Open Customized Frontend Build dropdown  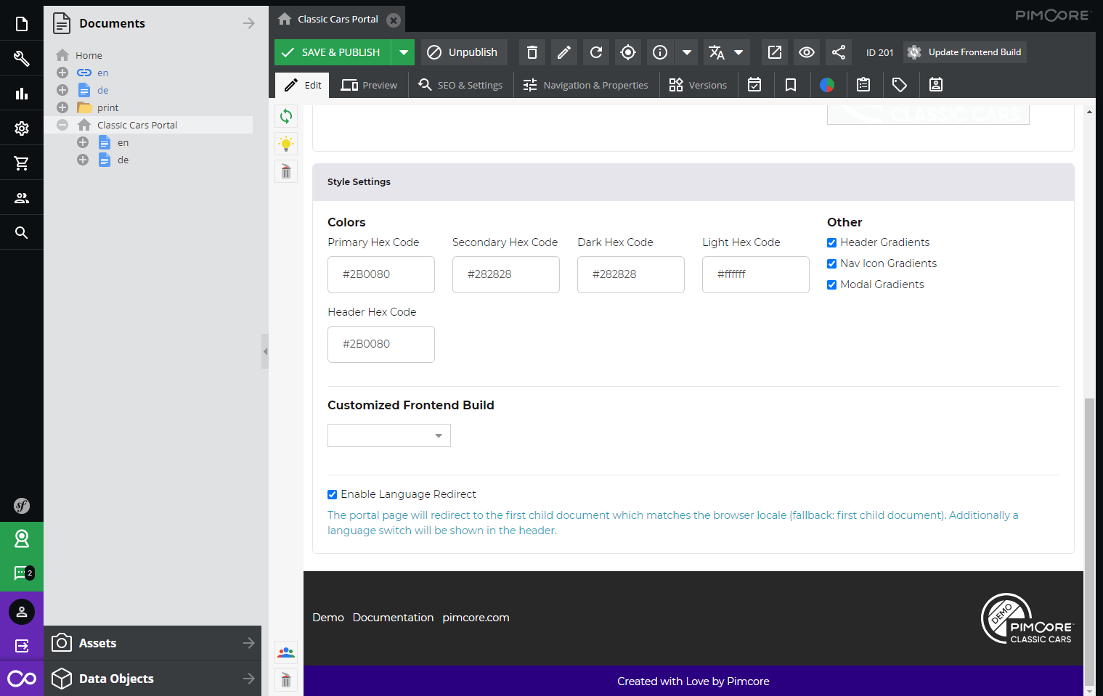click(389, 435)
